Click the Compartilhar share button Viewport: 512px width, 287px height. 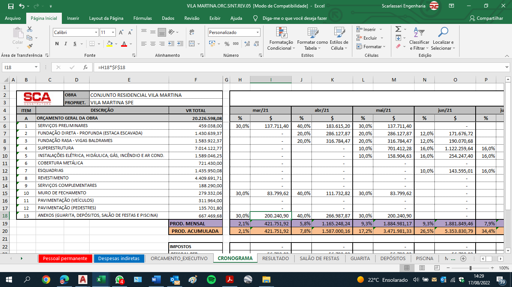(487, 18)
